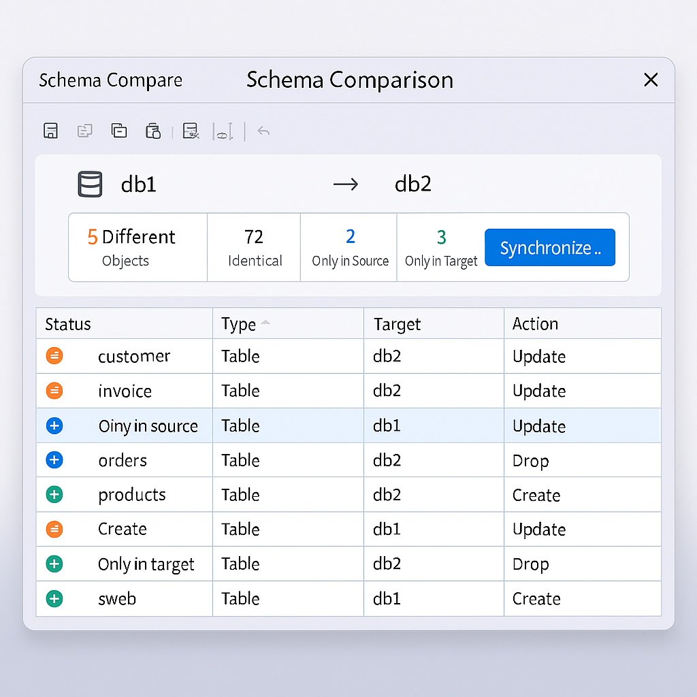Click the Undo arrow icon in the toolbar
697x697 pixels.
pyautogui.click(x=263, y=131)
